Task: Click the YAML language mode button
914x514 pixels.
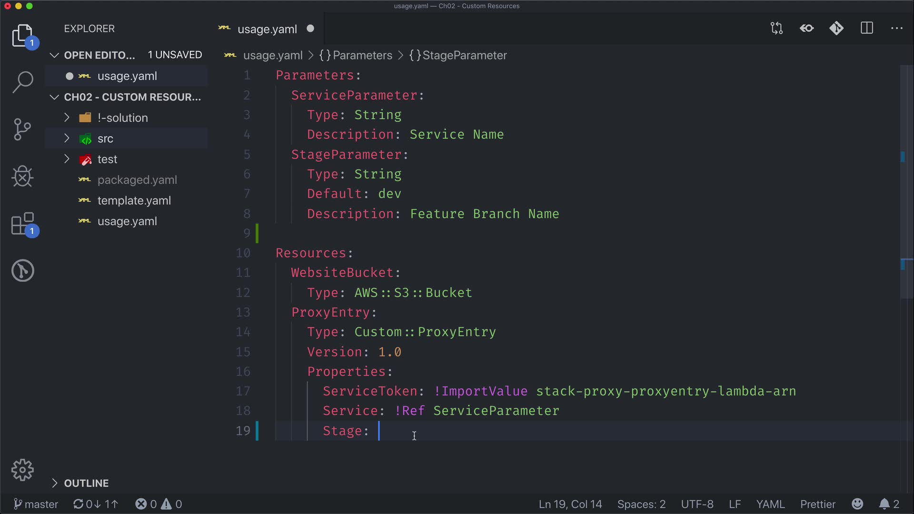Action: tap(770, 504)
